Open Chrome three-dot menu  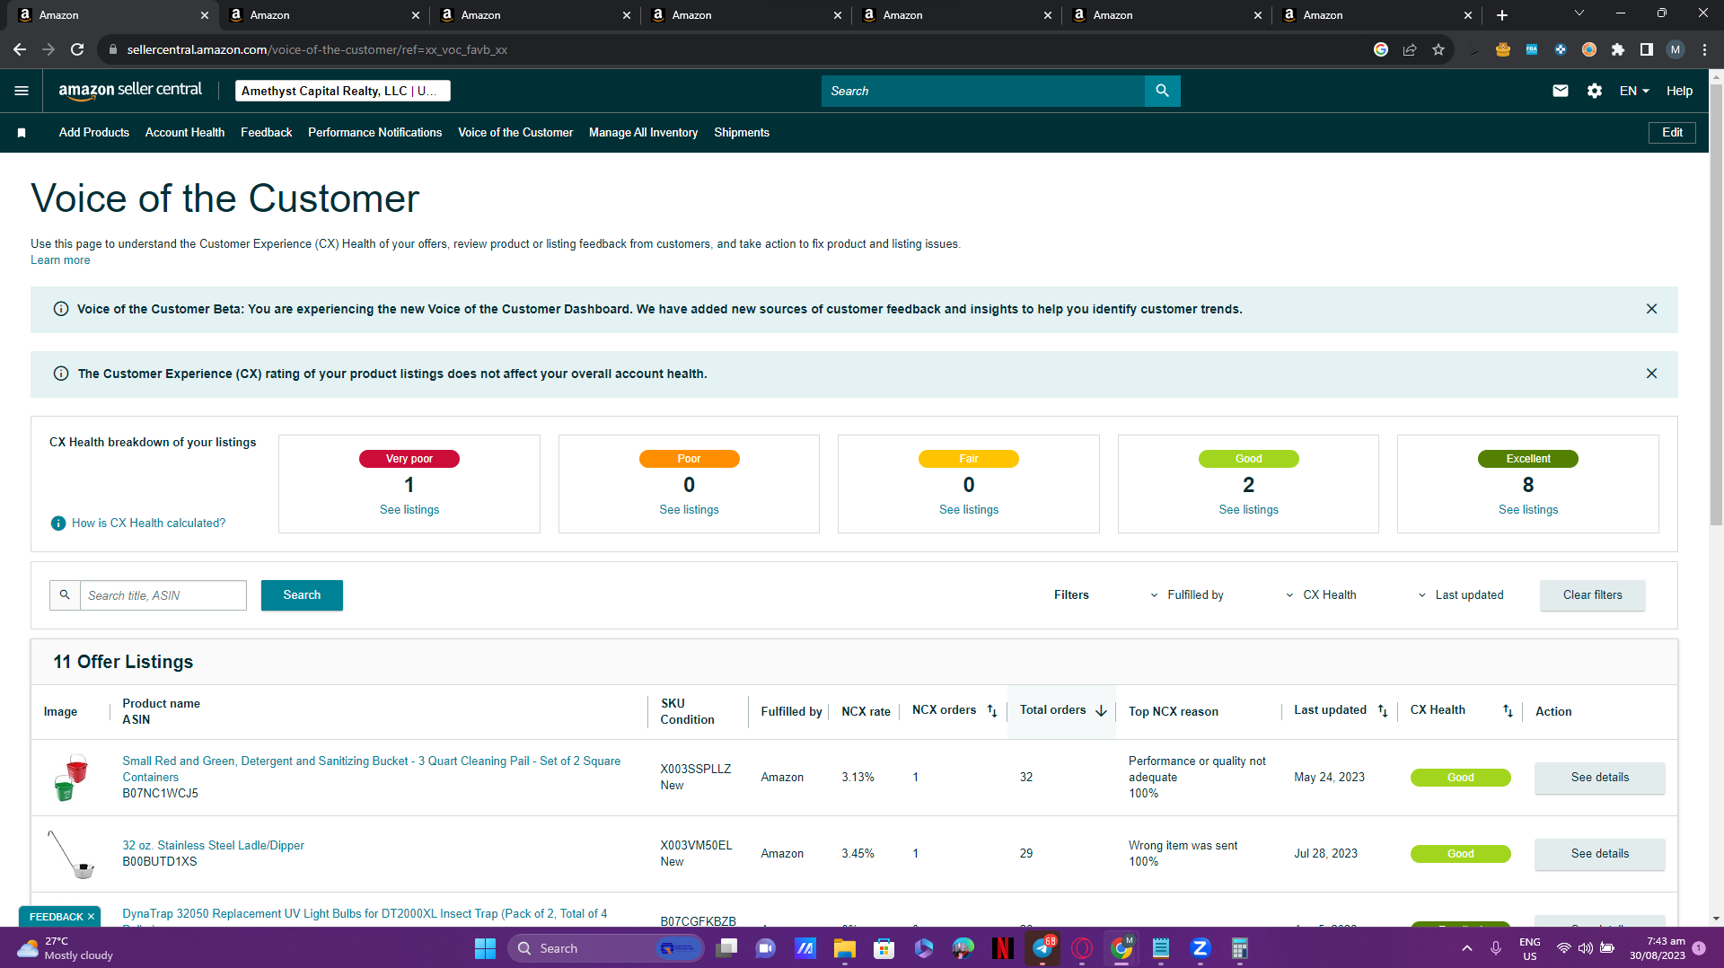pyautogui.click(x=1704, y=49)
